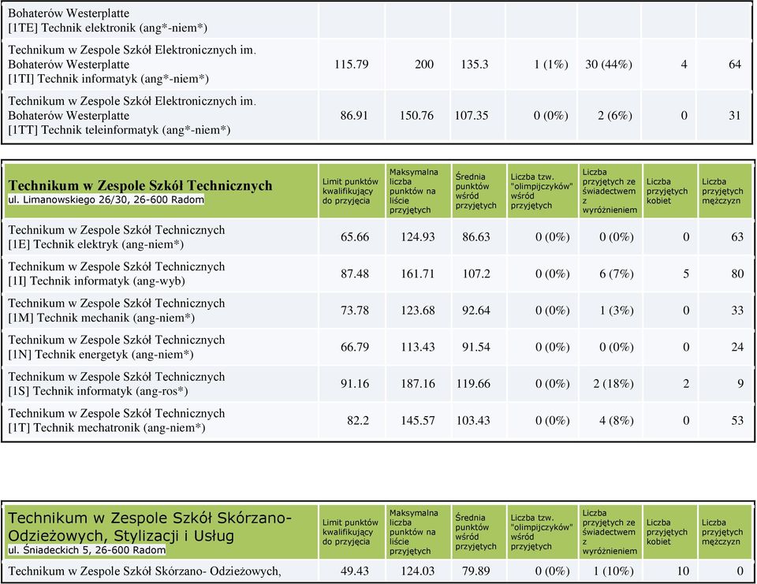Viewport: 757px width, 584px height.
Task: Click the value 66.79
Action: pos(355,347)
